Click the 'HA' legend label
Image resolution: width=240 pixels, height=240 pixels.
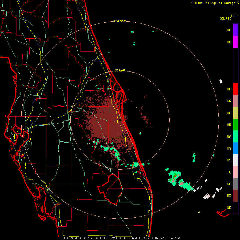pos(229,89)
